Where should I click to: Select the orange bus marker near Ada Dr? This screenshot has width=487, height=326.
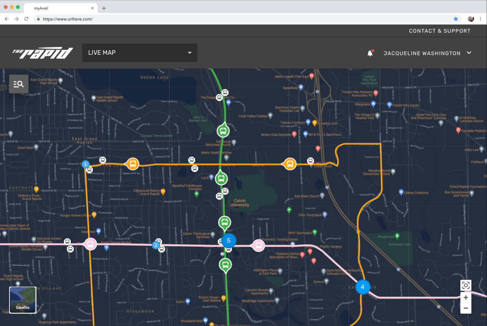(290, 164)
